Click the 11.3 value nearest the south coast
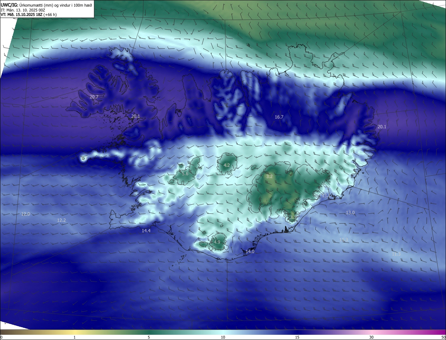The width and height of the screenshot is (446, 340). point(344,240)
